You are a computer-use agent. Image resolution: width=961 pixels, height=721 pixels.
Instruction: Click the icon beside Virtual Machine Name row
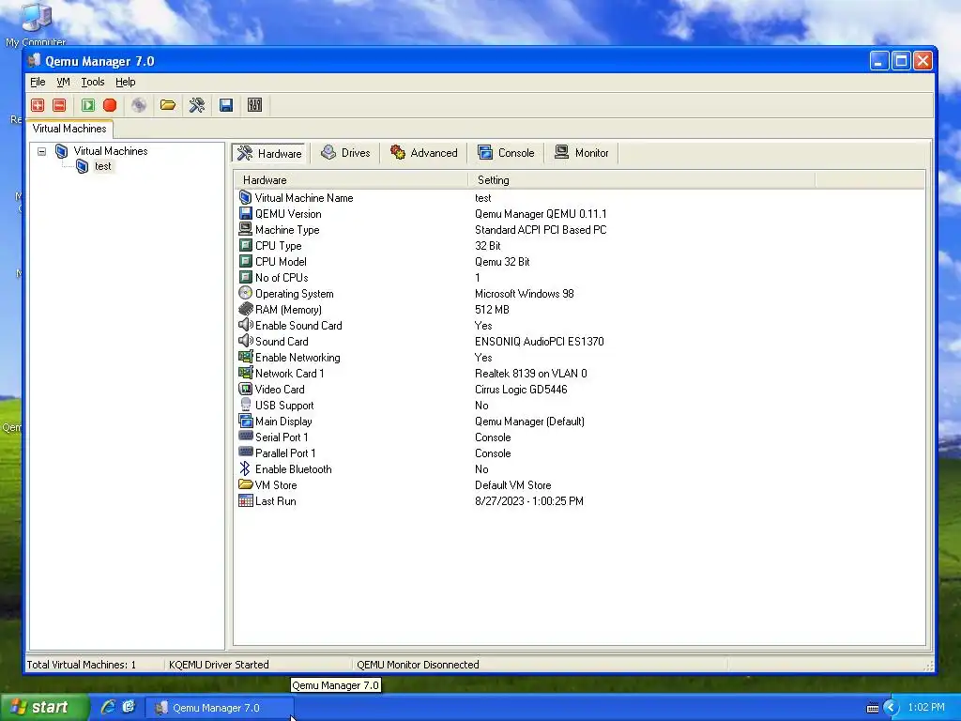click(x=245, y=197)
